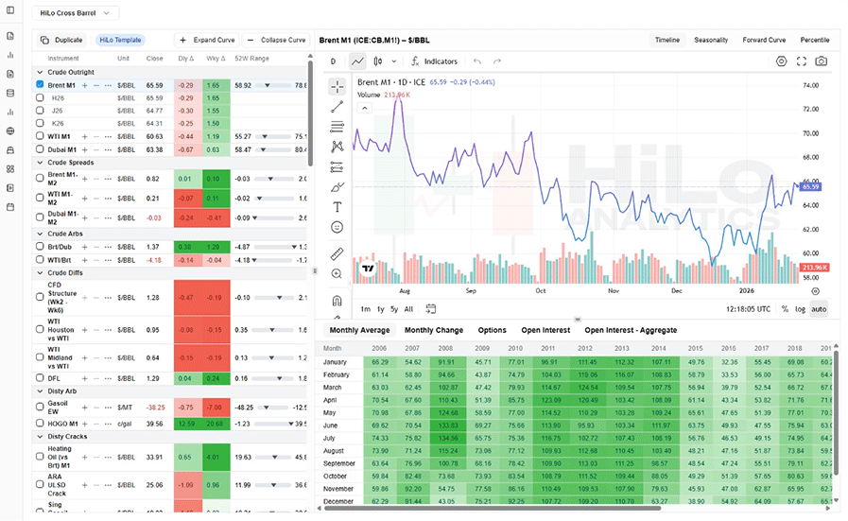Screen dimensions: 848x521
Task: Click the WTI M1 52W range slider
Action: tap(273, 137)
